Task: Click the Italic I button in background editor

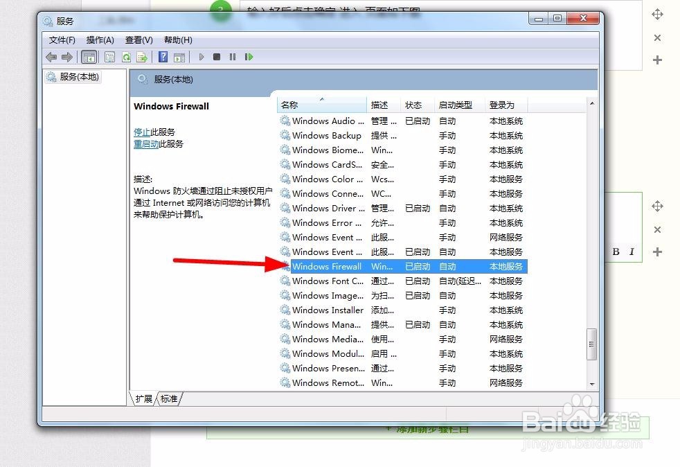Action: point(632,252)
